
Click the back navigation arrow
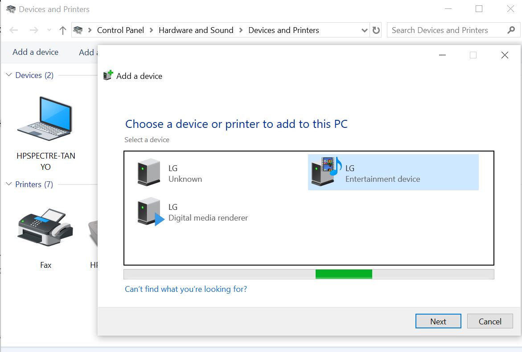pyautogui.click(x=13, y=30)
